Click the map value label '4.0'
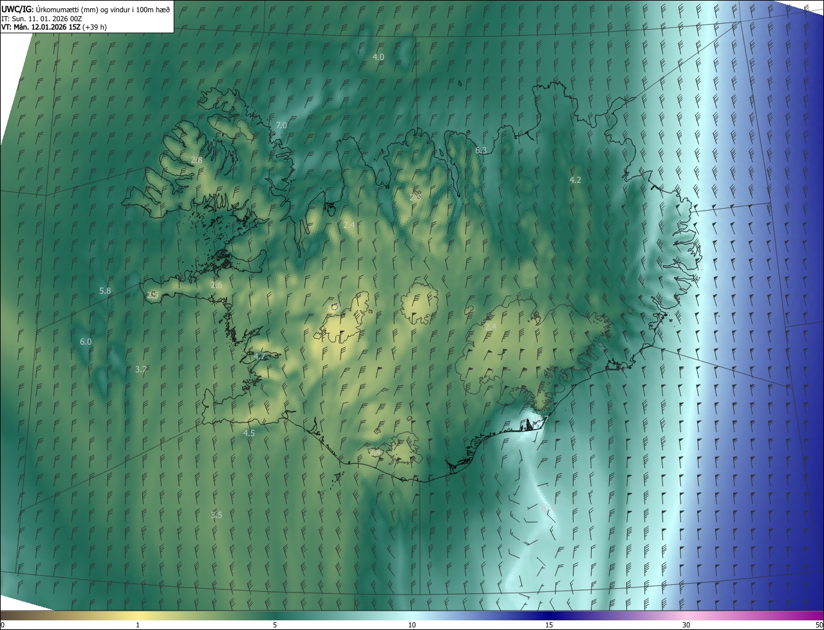The width and height of the screenshot is (824, 630). click(379, 57)
